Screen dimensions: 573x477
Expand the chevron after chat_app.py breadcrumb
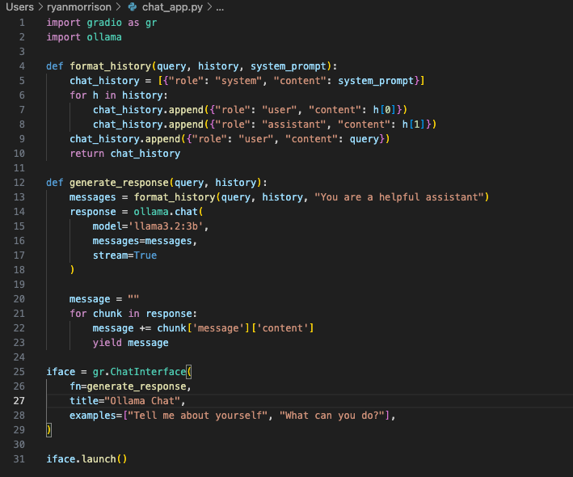209,7
